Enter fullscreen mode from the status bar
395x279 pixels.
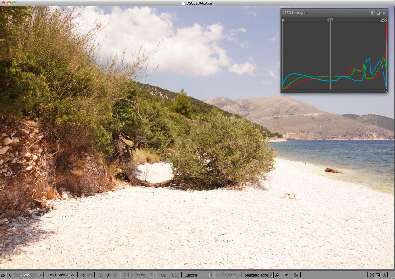pos(372,275)
